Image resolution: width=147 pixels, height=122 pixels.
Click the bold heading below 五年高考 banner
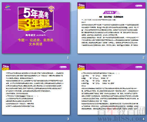tap(111, 17)
